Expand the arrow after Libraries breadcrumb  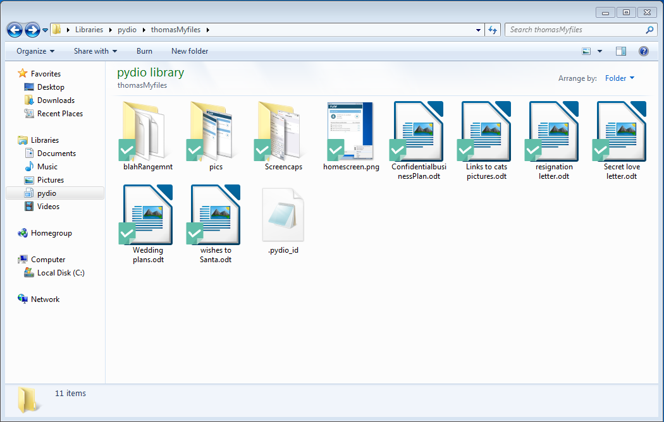(x=111, y=30)
